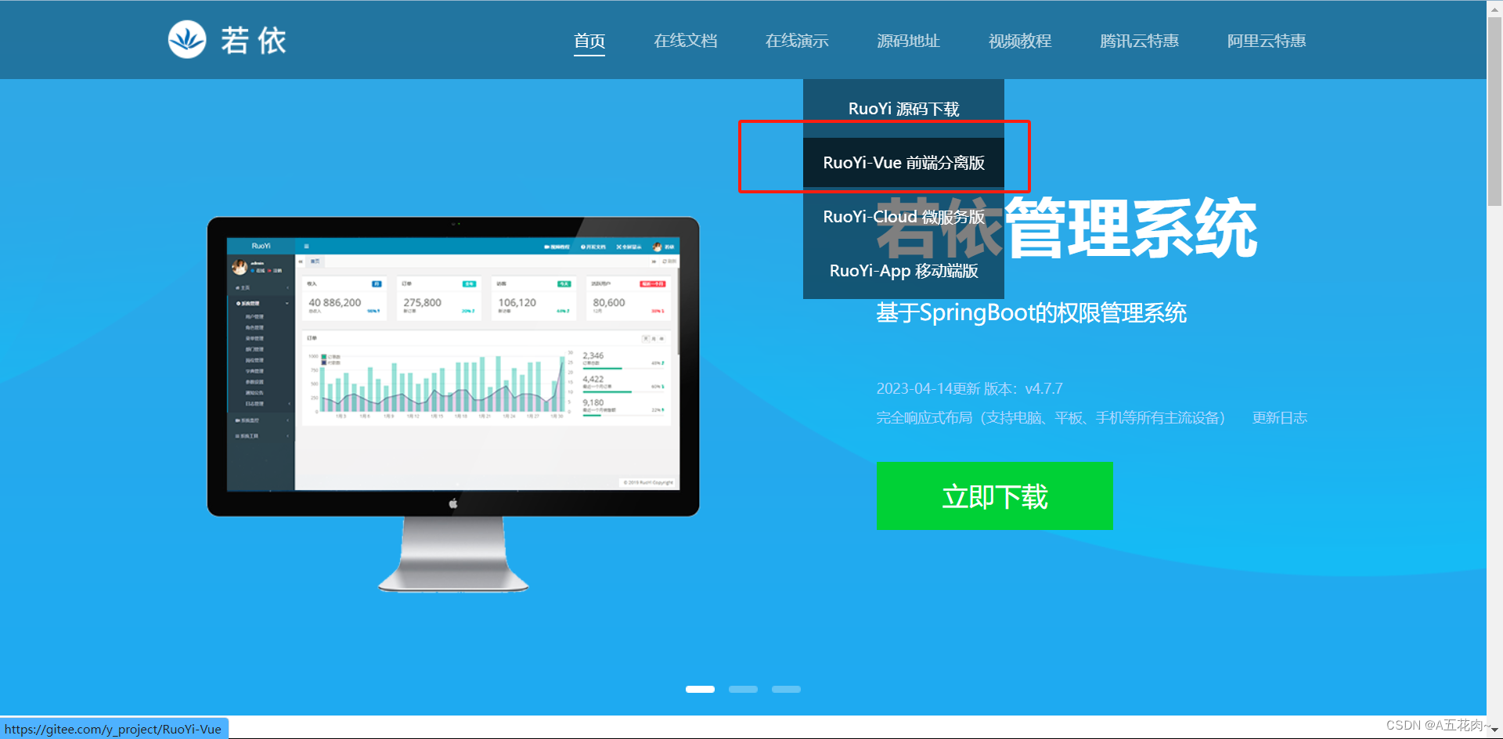Image resolution: width=1503 pixels, height=739 pixels.
Task: Click the green 立即下载 button
Action: pos(994,496)
